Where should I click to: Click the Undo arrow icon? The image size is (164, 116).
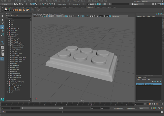click(22, 4)
